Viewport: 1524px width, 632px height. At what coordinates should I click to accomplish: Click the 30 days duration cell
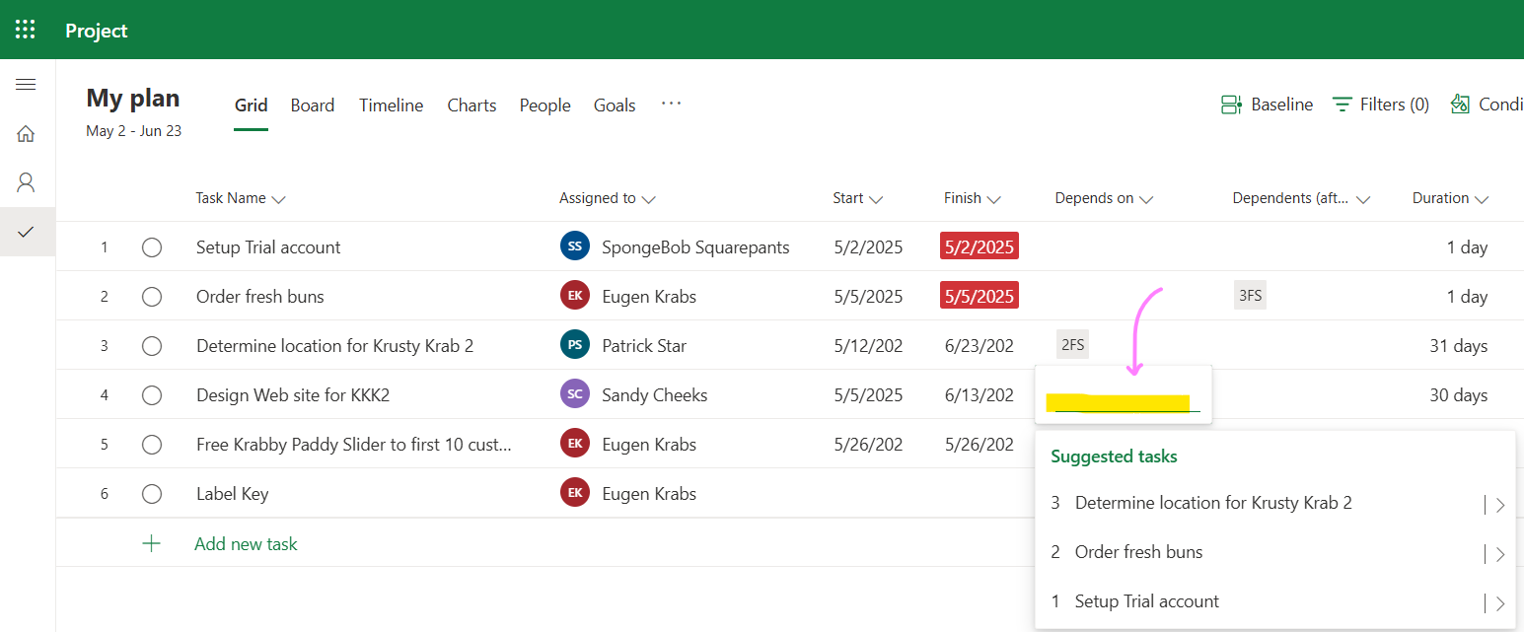point(1459,395)
